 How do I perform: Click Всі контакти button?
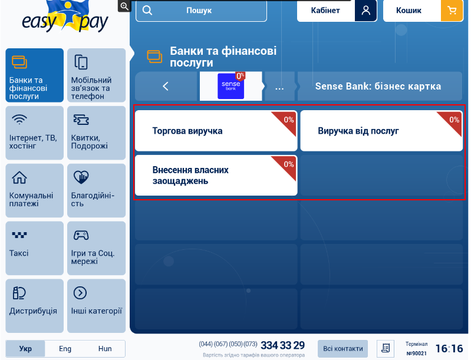point(342,349)
